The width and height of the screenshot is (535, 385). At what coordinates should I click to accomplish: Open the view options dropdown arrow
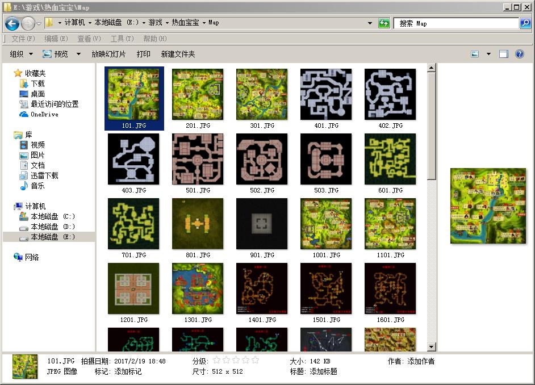click(488, 54)
